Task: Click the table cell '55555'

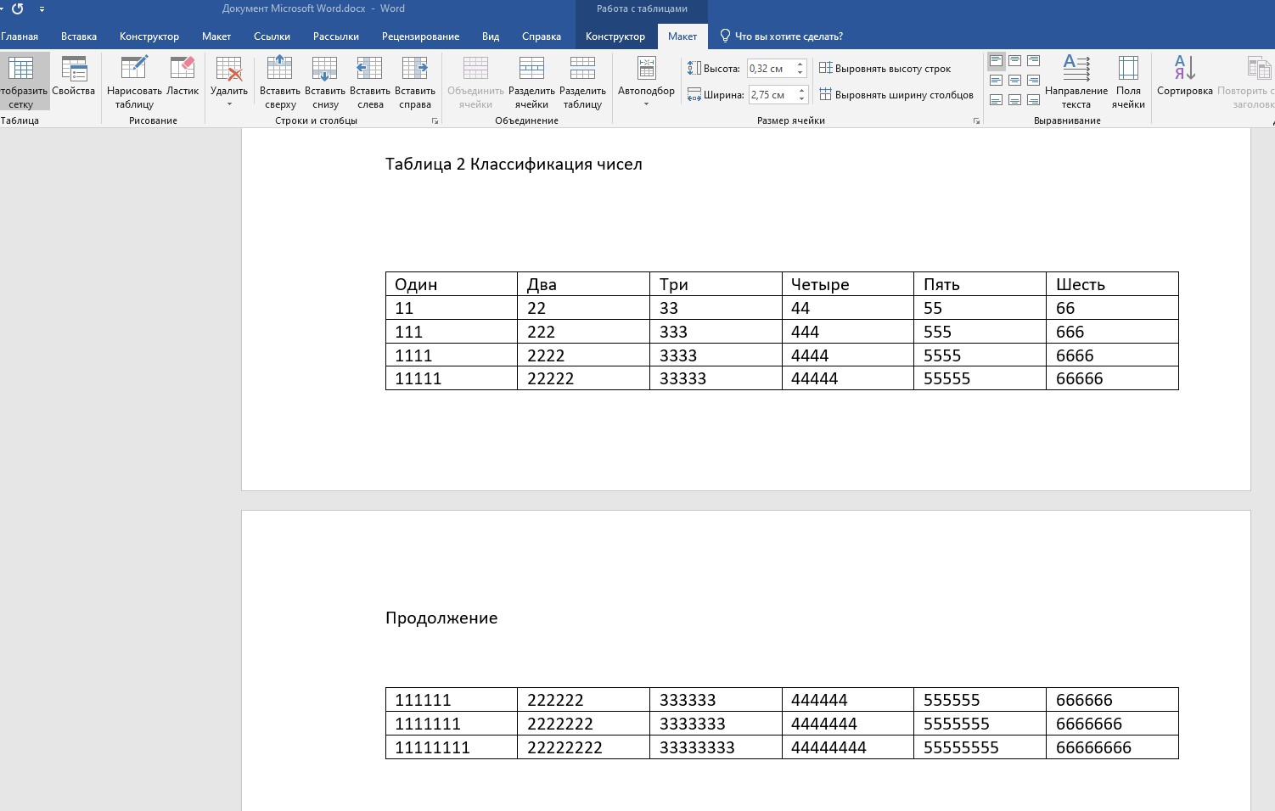Action: click(x=980, y=378)
